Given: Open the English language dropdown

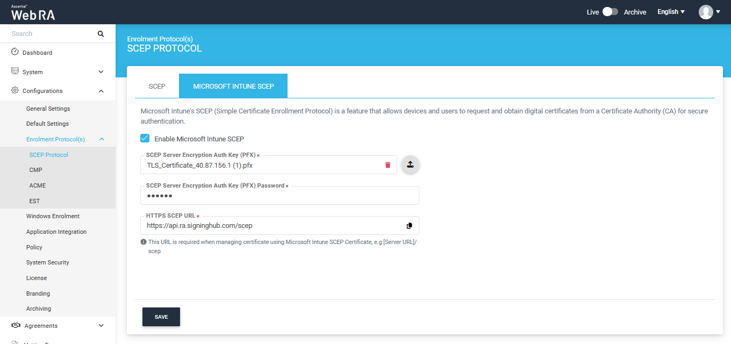Looking at the screenshot, I should pyautogui.click(x=671, y=12).
